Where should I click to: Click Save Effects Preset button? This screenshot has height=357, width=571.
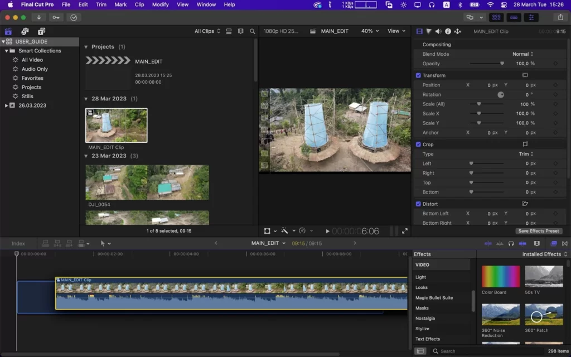(538, 231)
